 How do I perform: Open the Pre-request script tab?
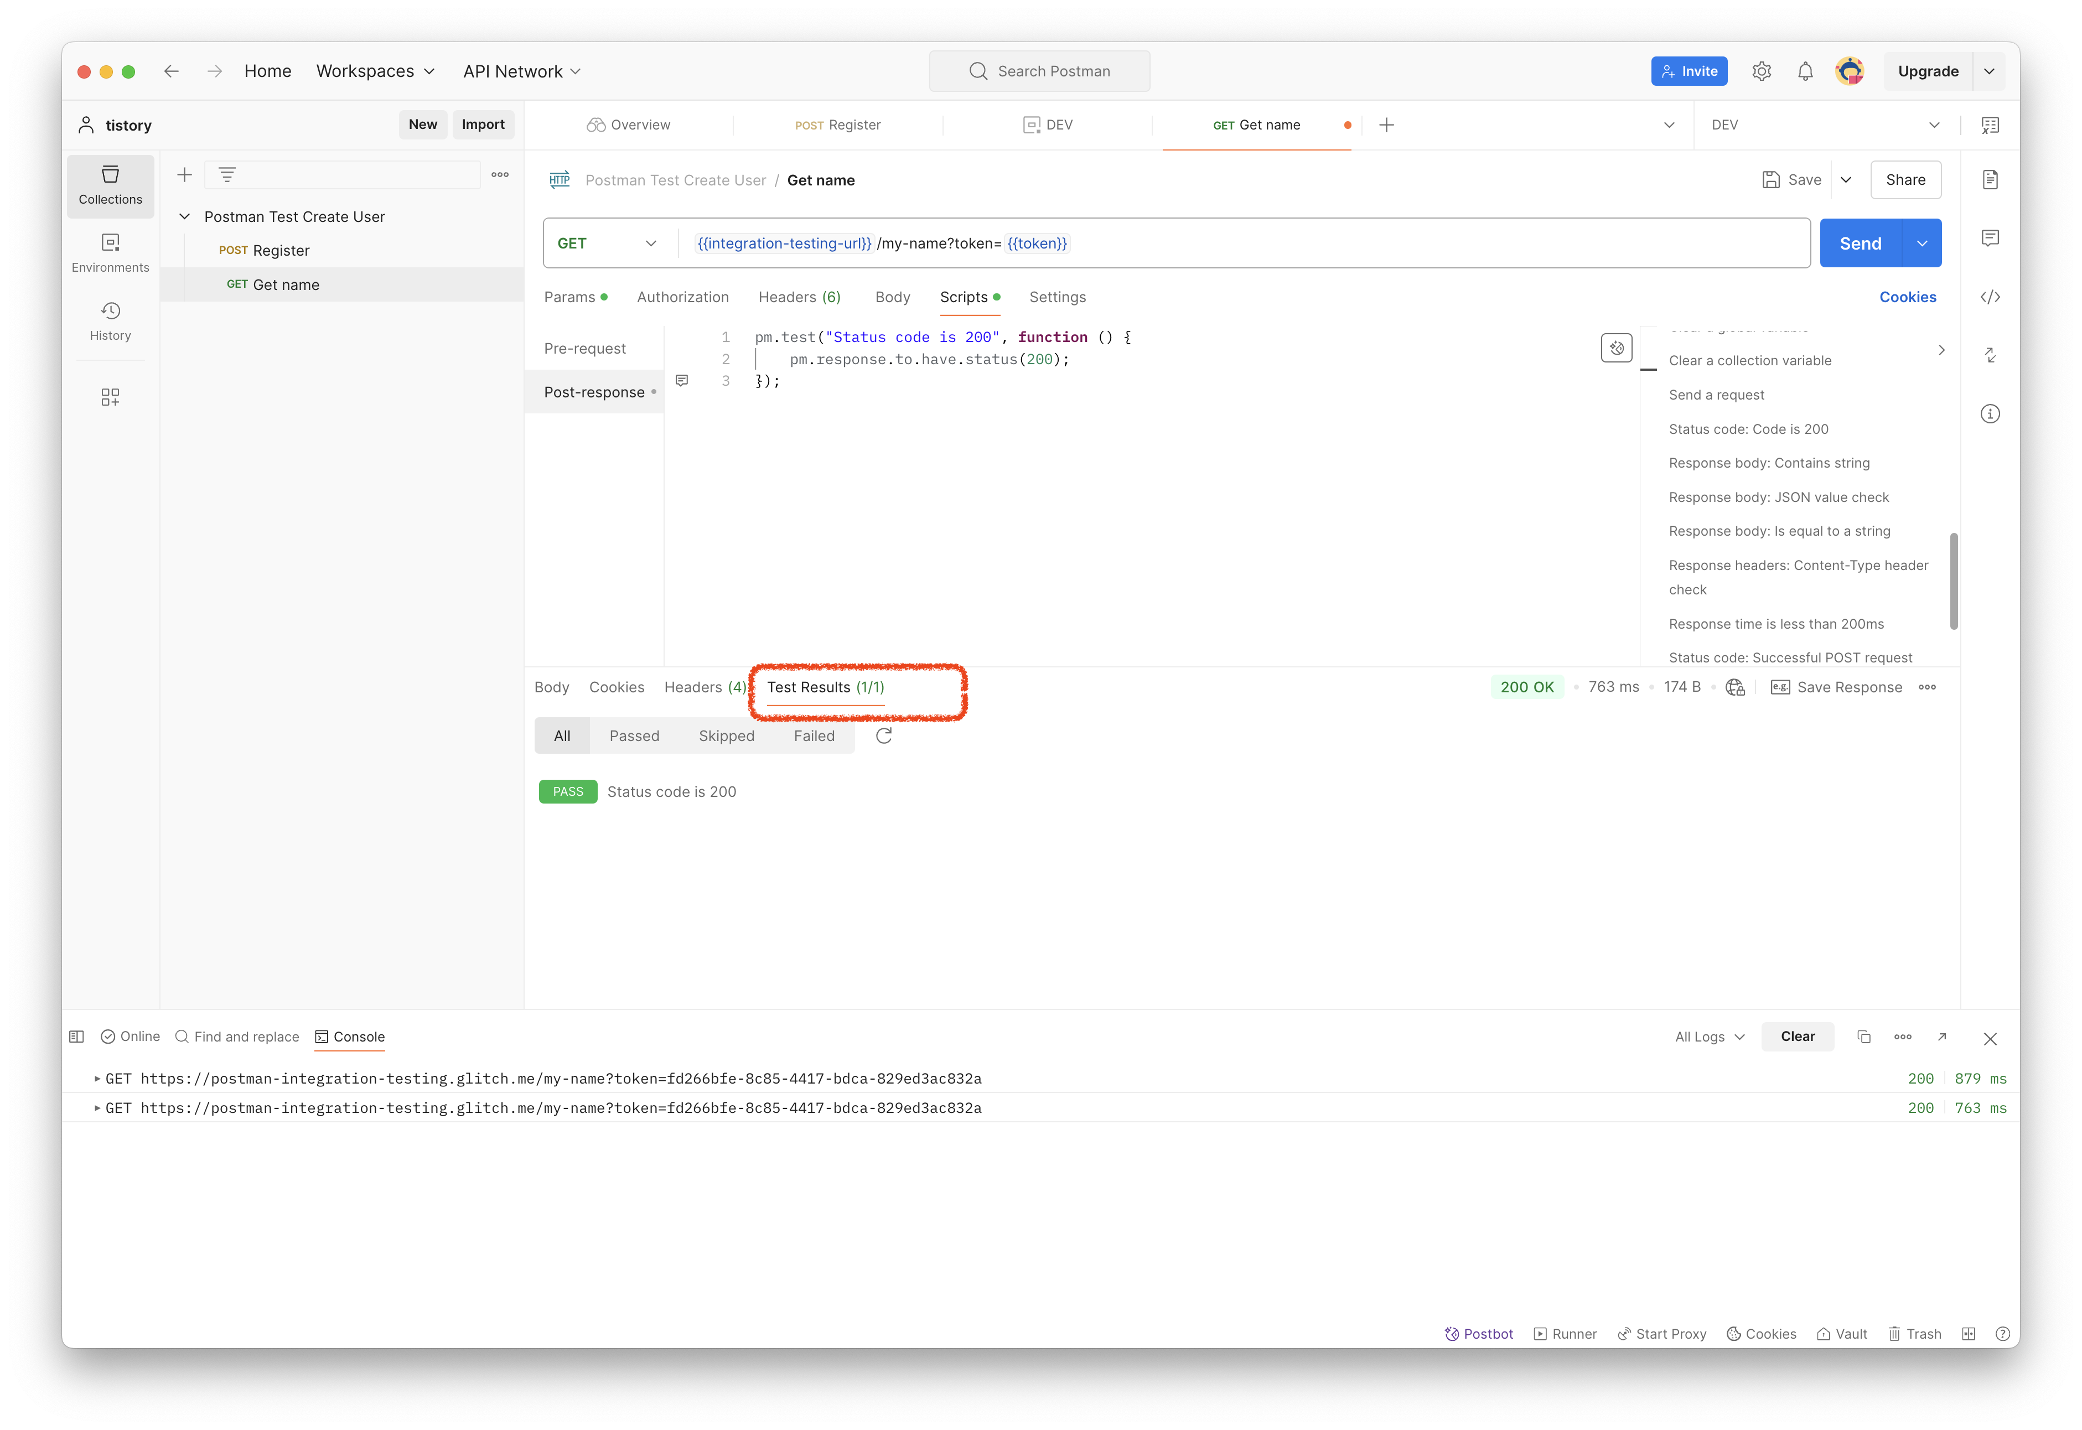(584, 349)
